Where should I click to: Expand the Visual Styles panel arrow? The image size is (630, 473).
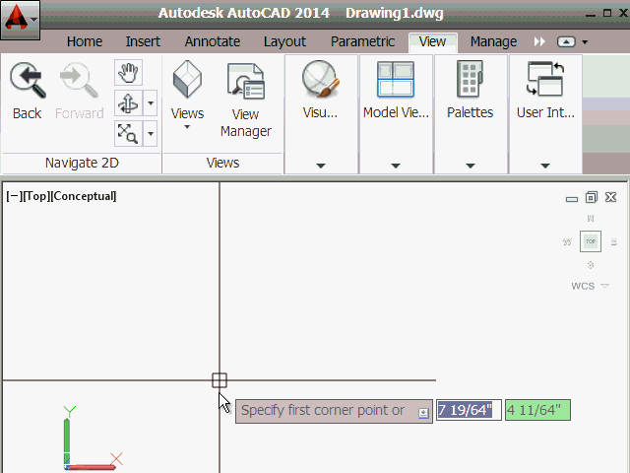pyautogui.click(x=321, y=166)
